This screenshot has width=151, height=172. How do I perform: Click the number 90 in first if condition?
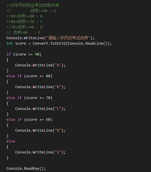click(37, 54)
